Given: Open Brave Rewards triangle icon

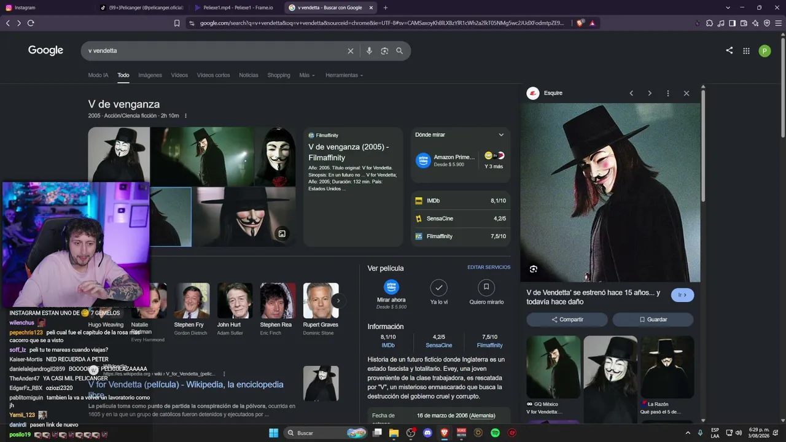Looking at the screenshot, I should [593, 23].
